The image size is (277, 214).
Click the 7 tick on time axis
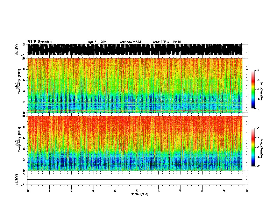(180, 191)
